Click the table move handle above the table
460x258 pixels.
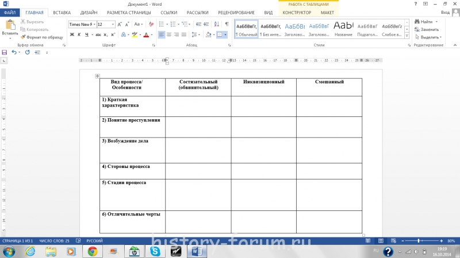pos(98,76)
